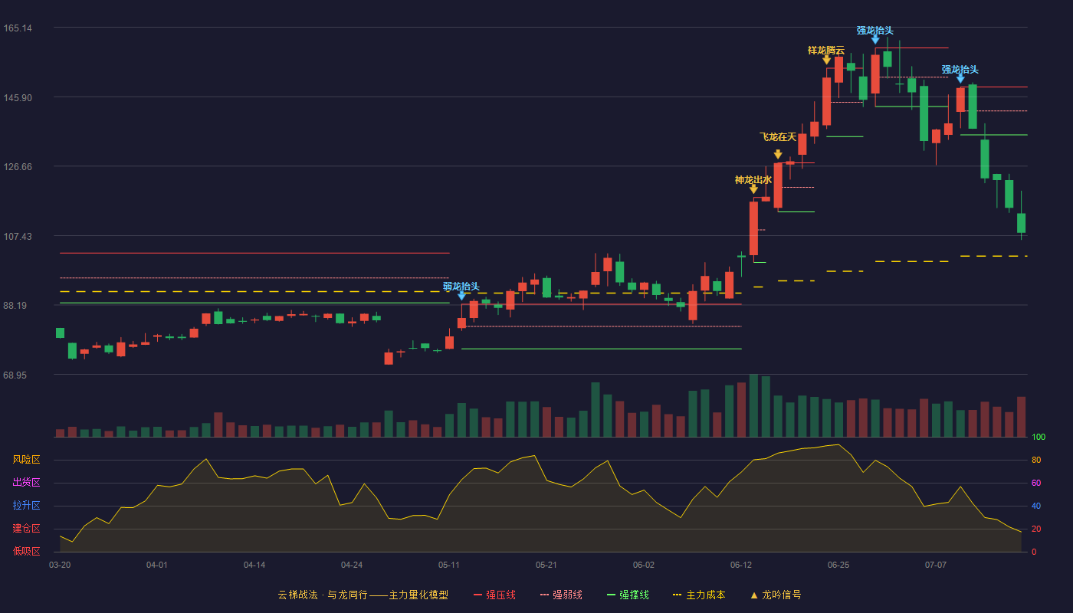Click the 03-20 date axis label
Image resolution: width=1073 pixels, height=613 pixels.
tap(60, 565)
